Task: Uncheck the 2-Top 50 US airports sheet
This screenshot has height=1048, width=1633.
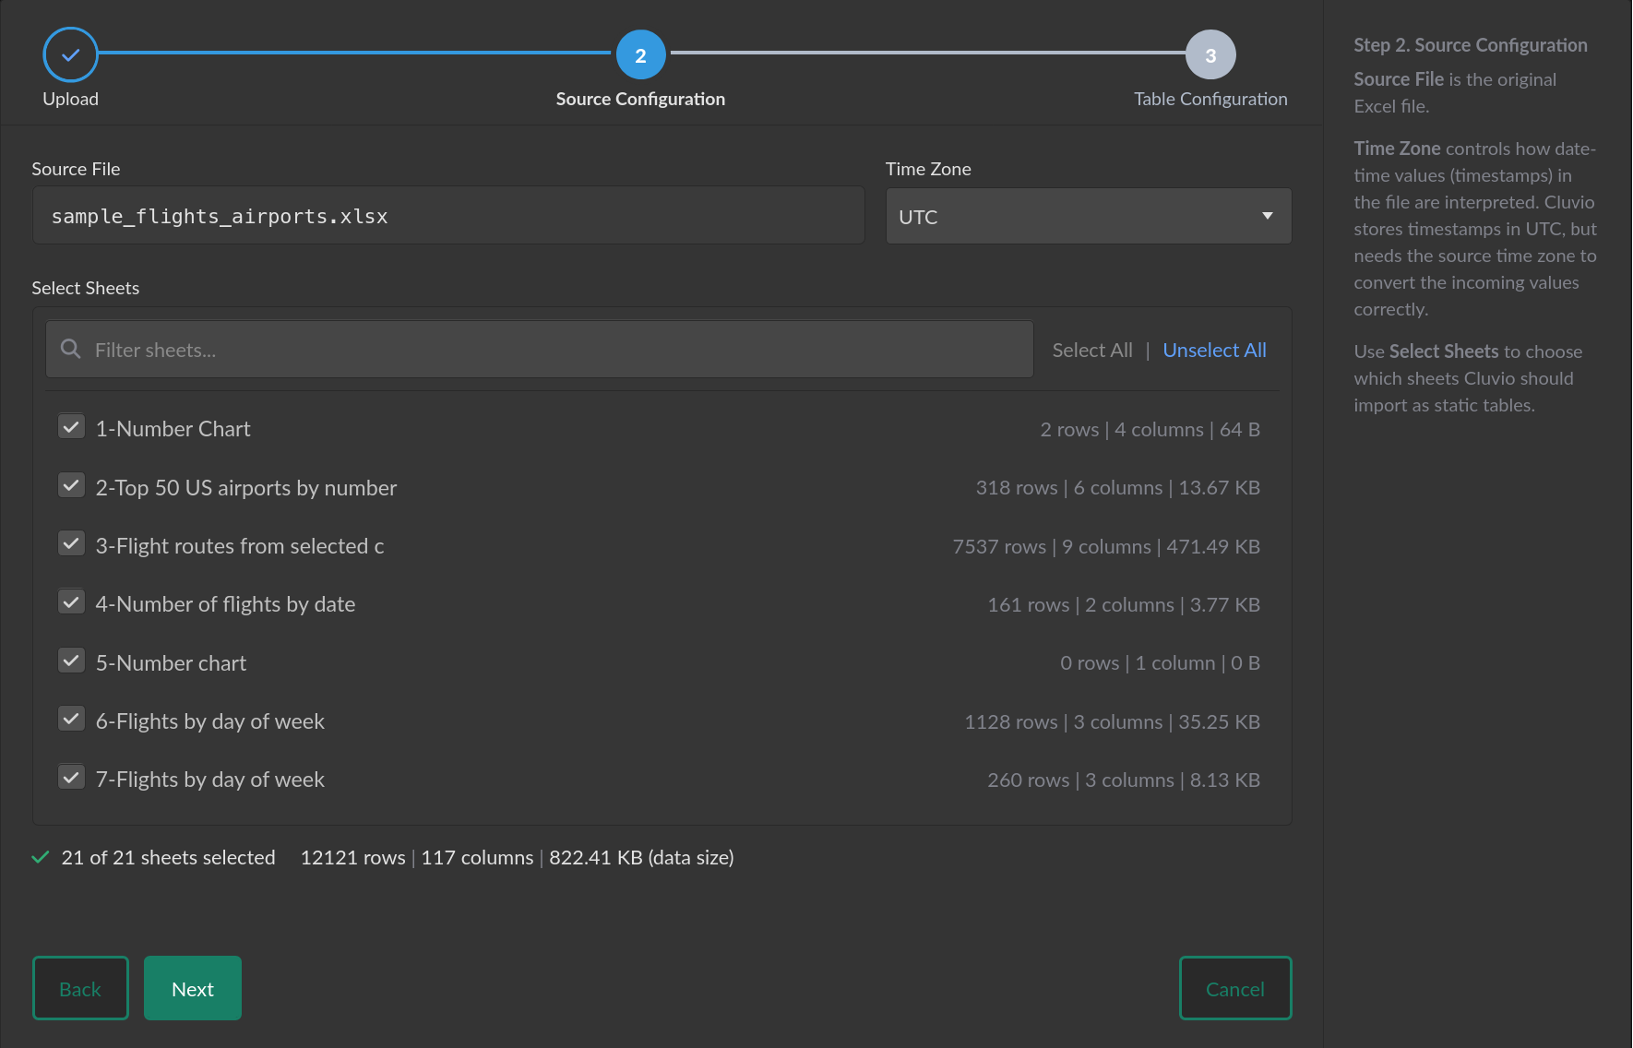Action: pyautogui.click(x=71, y=485)
